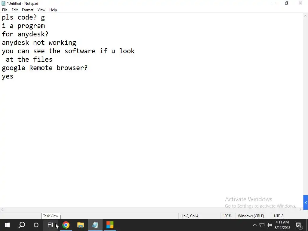The image size is (308, 231).
Task: Click the line "for anydesk?"
Action: tap(25, 34)
